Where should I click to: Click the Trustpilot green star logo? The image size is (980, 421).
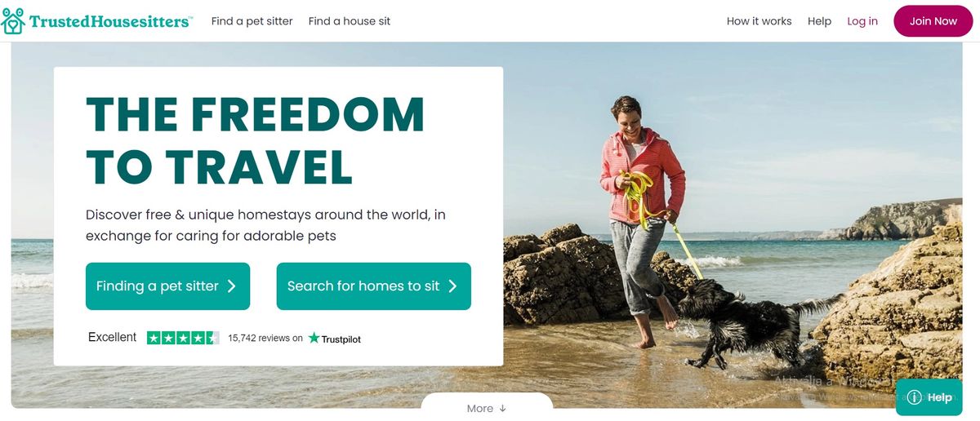[x=314, y=338]
